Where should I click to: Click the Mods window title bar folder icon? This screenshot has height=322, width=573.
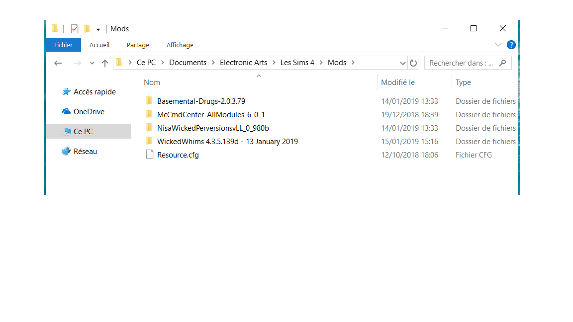pos(55,28)
